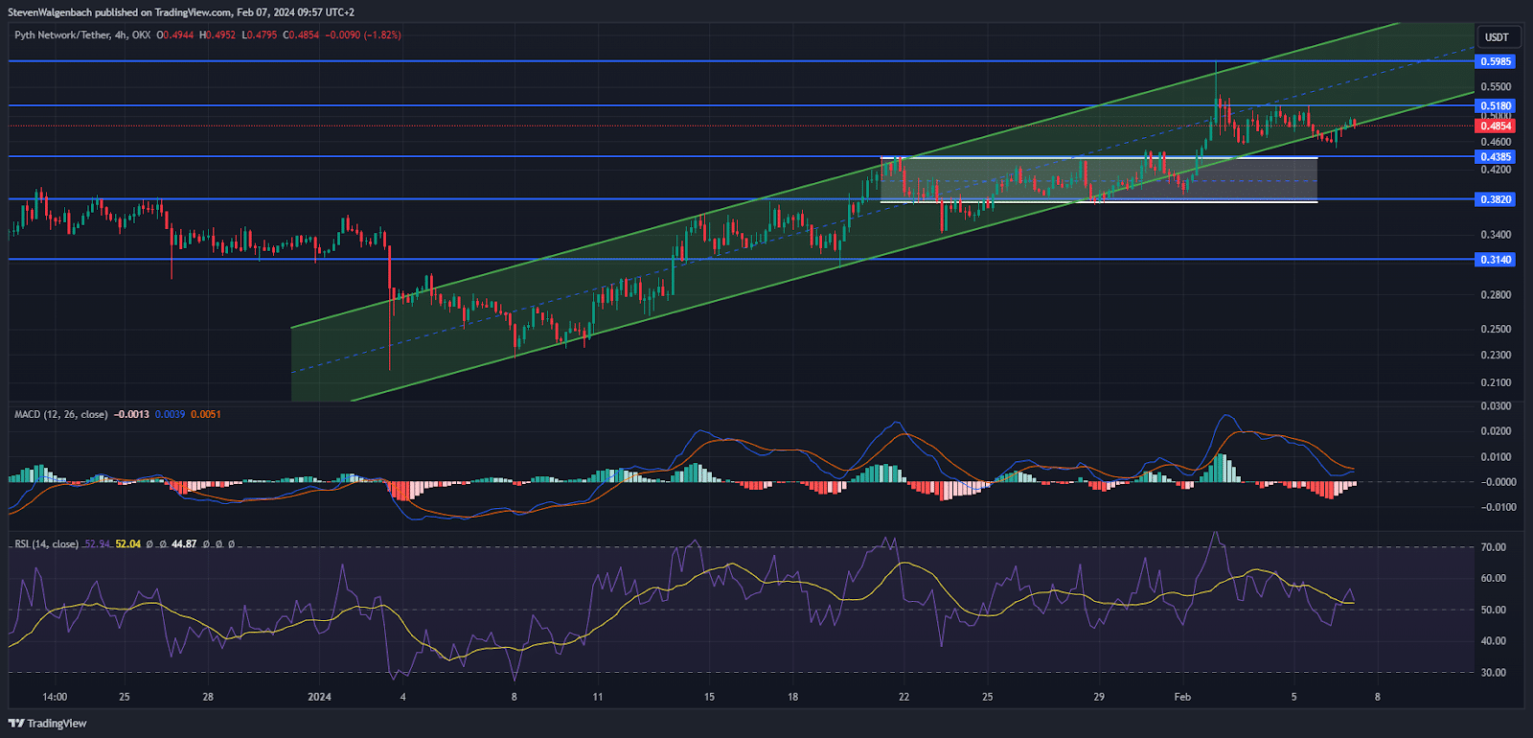Click the 30.00 RSI axis value

1493,673
